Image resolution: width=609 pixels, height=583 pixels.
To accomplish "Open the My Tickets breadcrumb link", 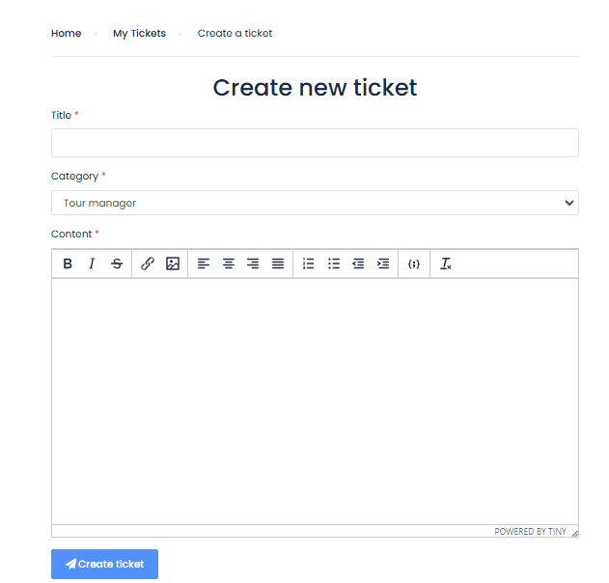I will 139,34.
